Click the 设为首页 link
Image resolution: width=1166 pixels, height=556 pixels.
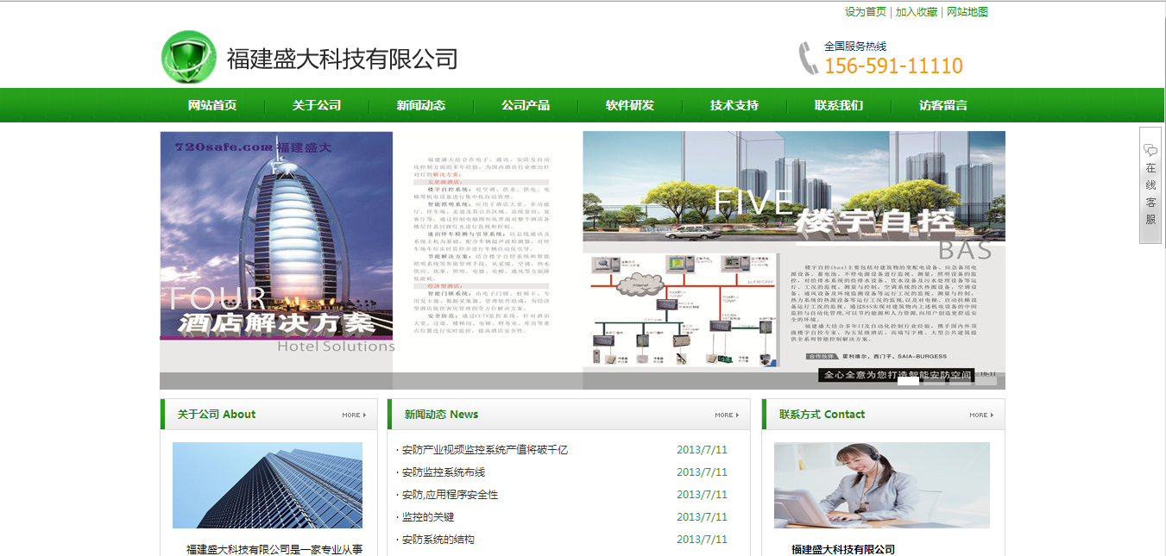point(865,12)
